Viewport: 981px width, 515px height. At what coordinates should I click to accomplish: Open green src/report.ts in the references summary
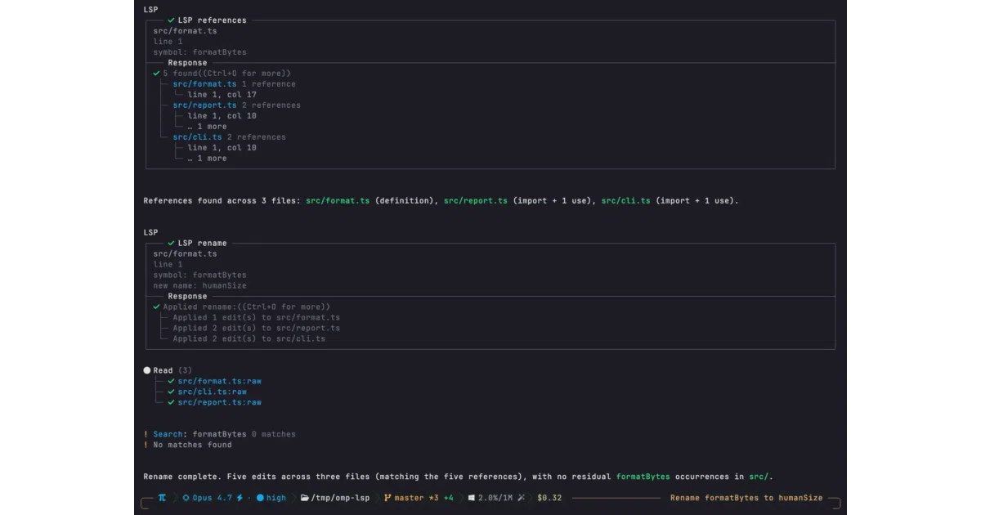click(x=476, y=200)
